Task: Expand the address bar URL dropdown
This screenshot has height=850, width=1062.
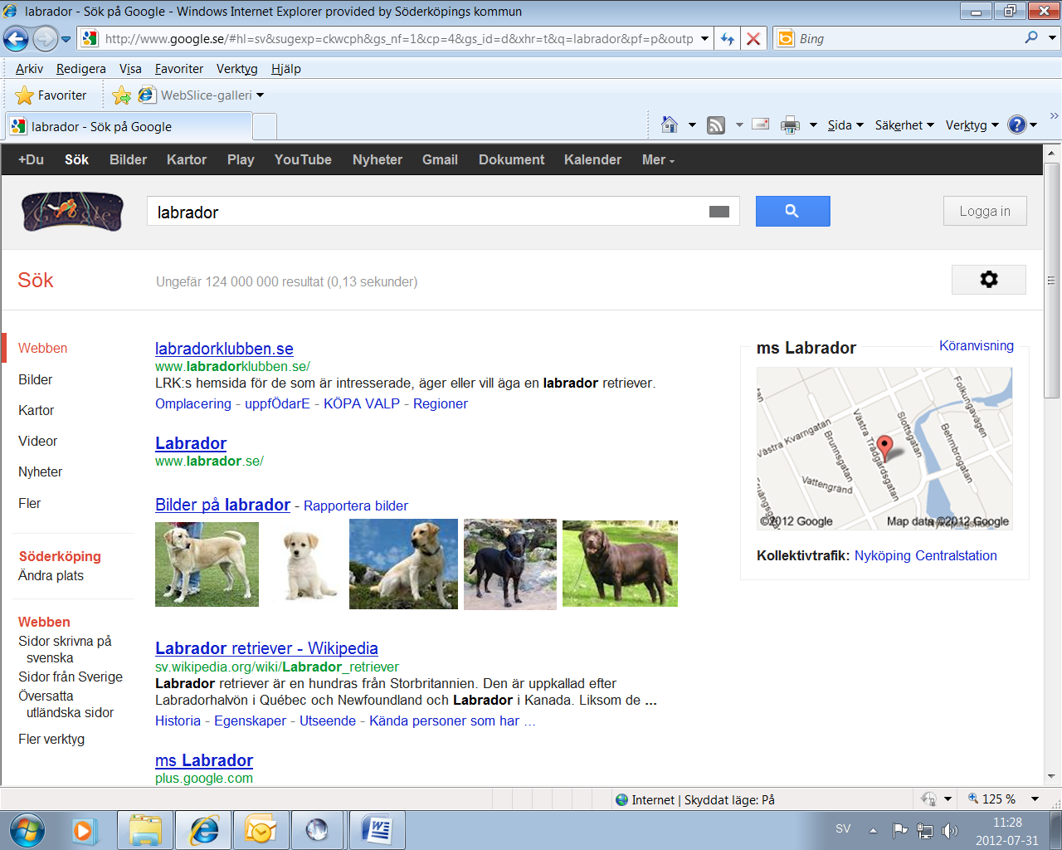Action: tap(704, 38)
